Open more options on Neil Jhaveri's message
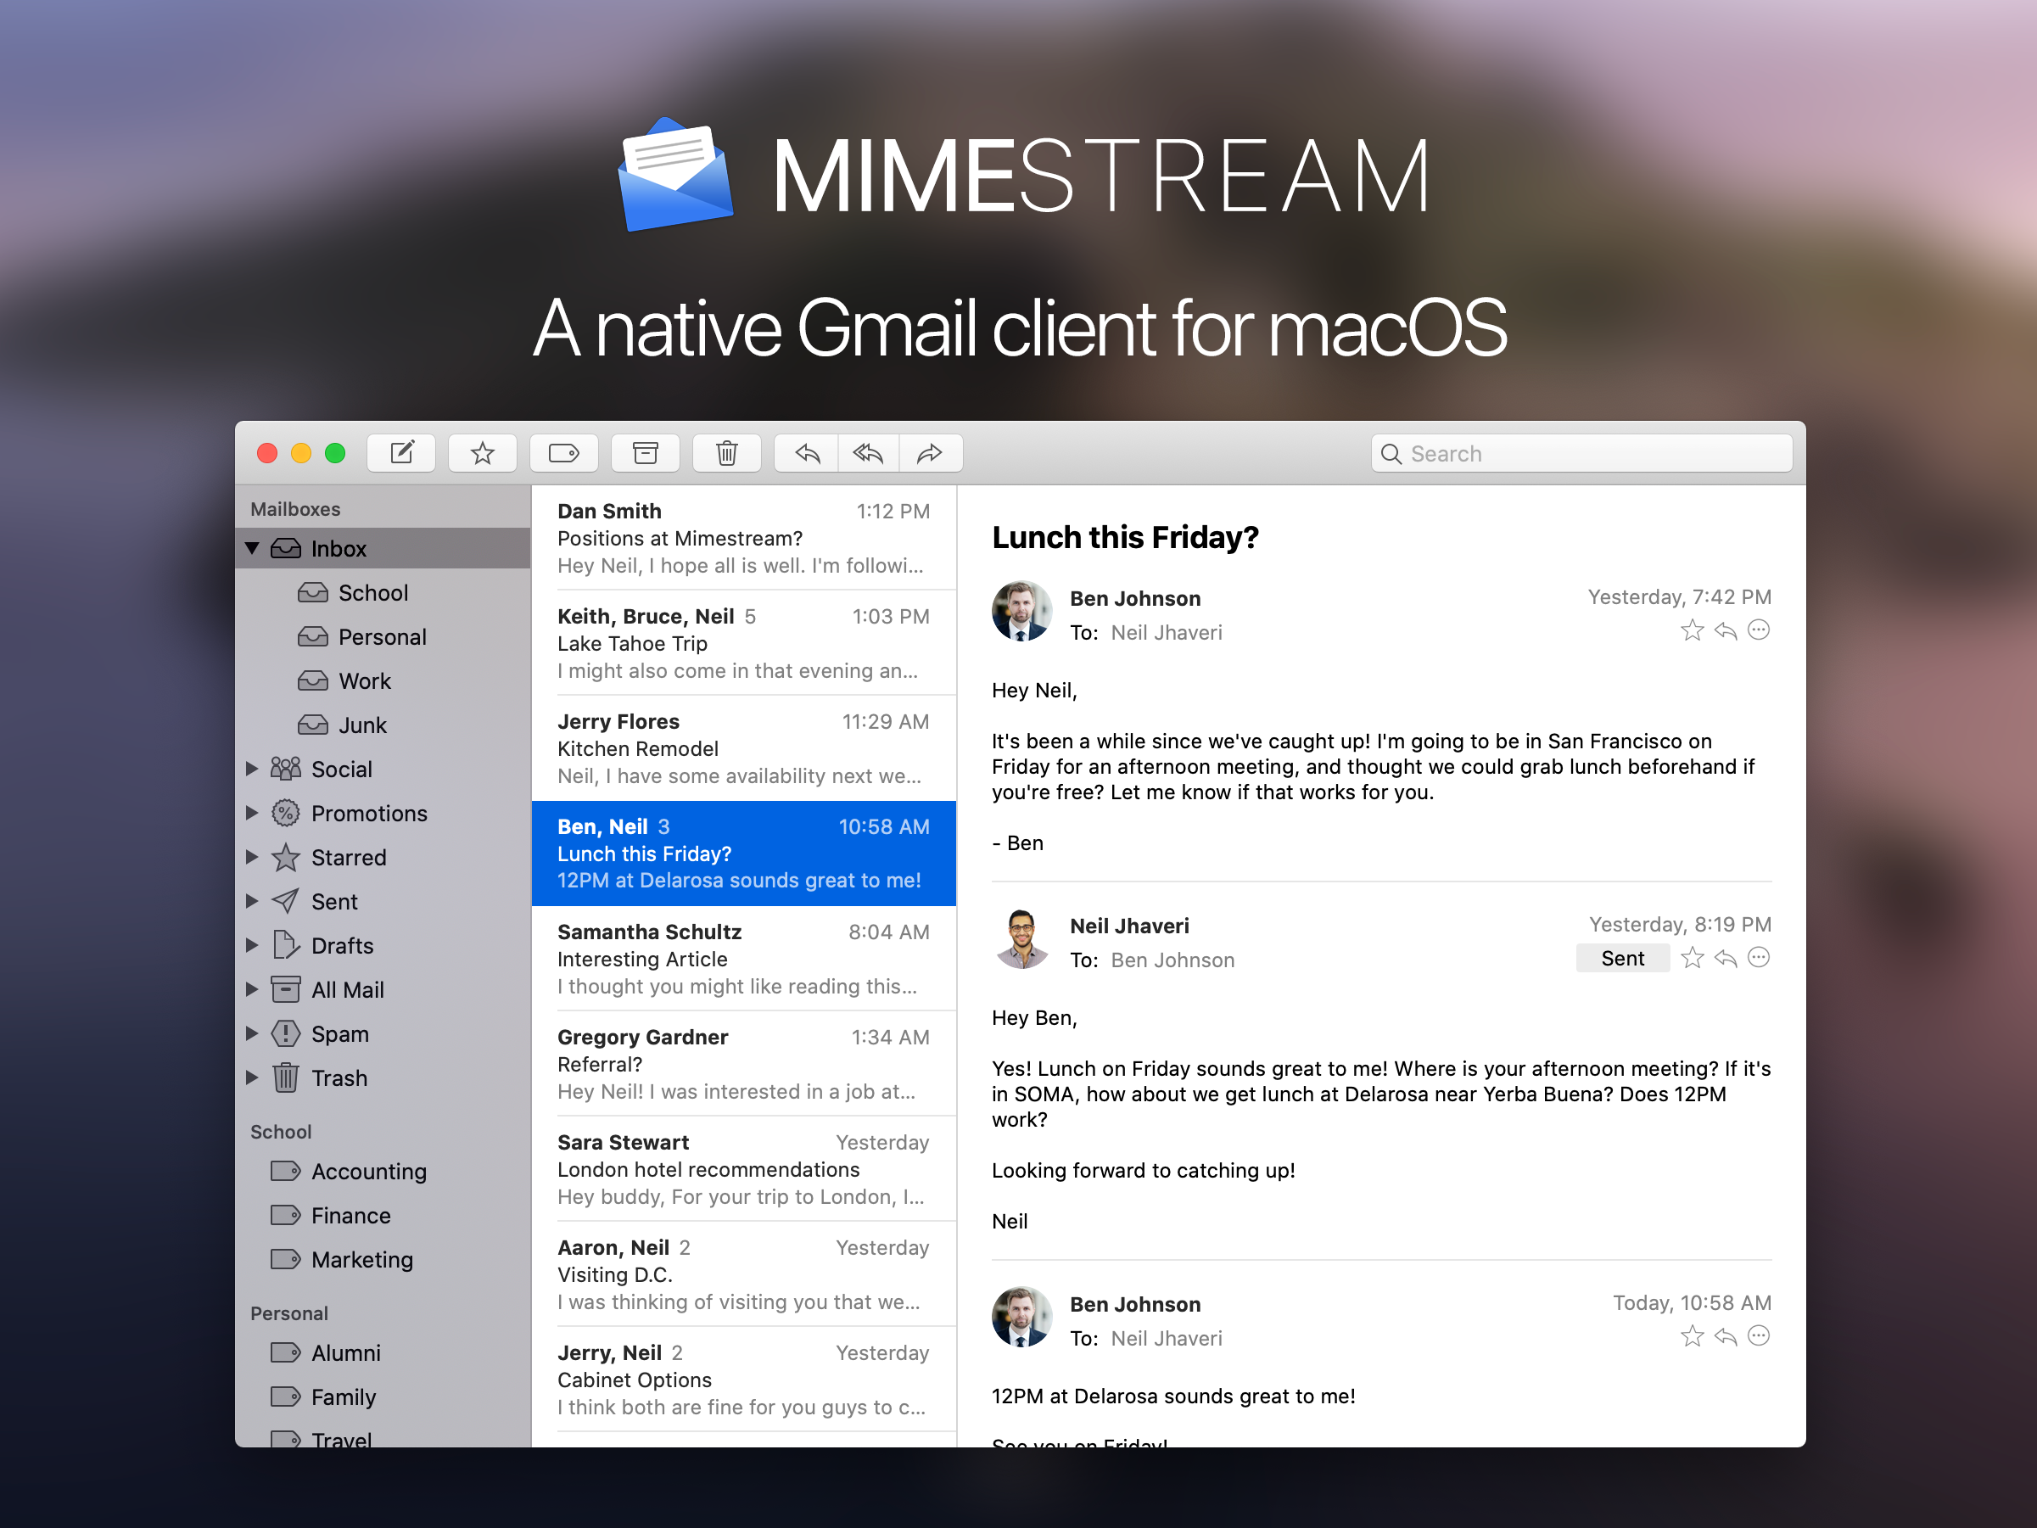 coord(1758,958)
